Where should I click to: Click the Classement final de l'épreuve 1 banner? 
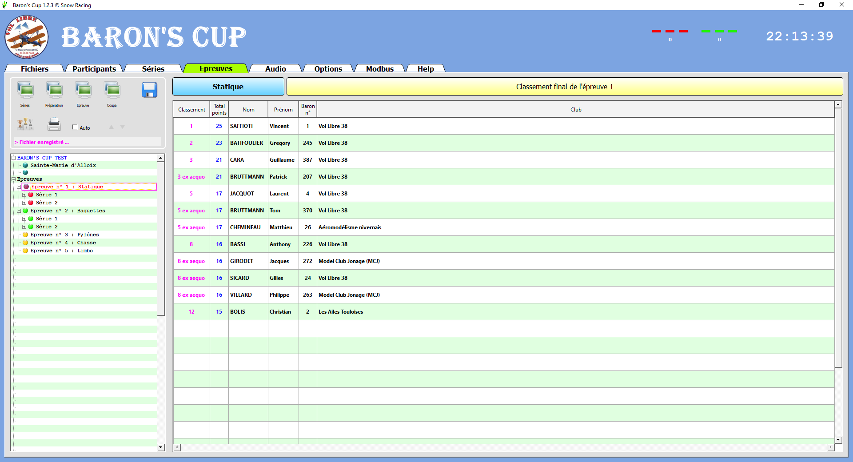pos(565,87)
